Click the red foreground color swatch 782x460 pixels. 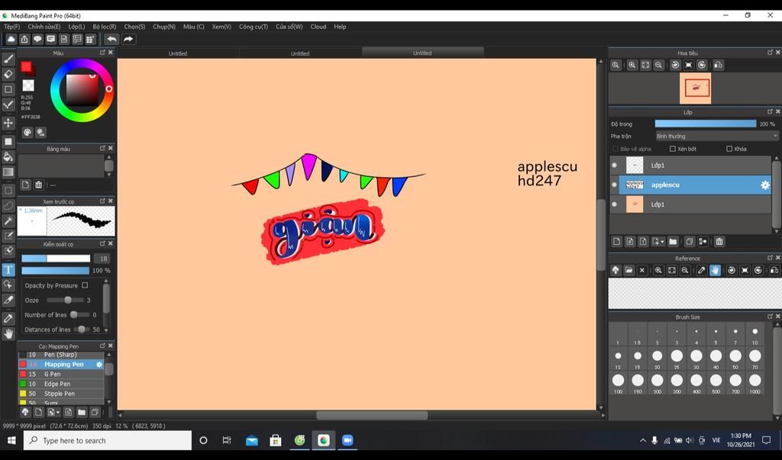[x=26, y=67]
